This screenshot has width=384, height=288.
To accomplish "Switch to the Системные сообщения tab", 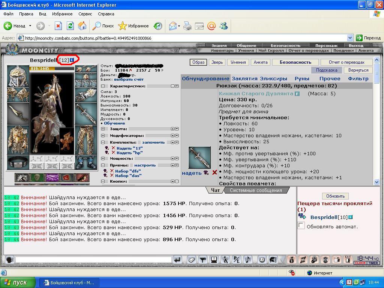I will tap(256, 190).
